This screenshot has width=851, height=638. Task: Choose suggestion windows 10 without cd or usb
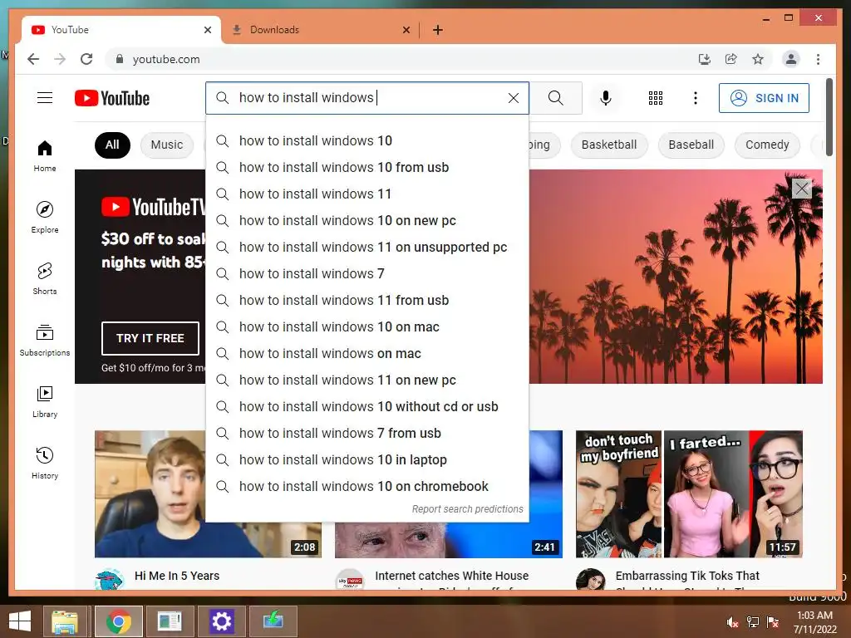coord(367,407)
